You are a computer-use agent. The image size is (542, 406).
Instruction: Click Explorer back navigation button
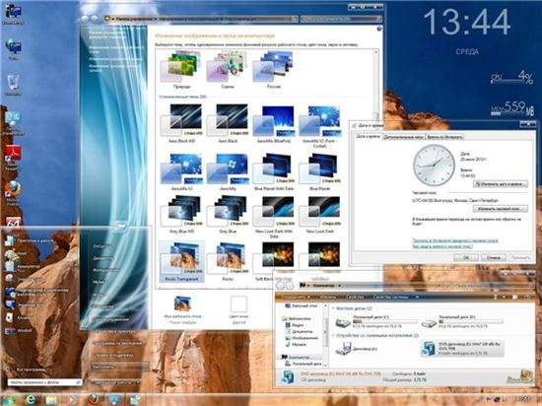[x=280, y=286]
